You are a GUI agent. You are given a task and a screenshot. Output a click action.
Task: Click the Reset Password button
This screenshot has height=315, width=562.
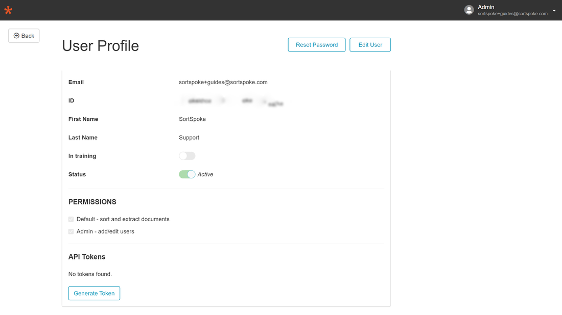(316, 45)
